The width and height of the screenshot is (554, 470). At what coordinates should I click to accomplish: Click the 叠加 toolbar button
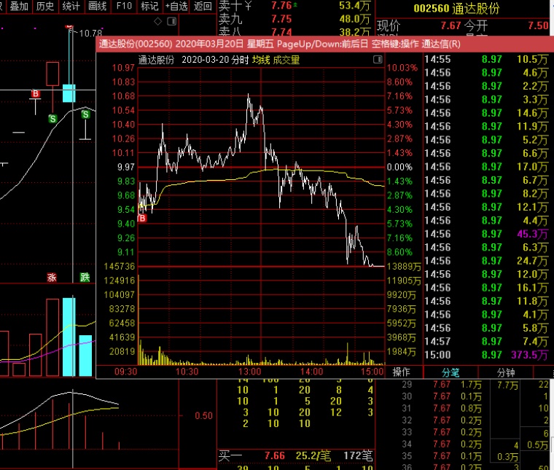pyautogui.click(x=19, y=6)
